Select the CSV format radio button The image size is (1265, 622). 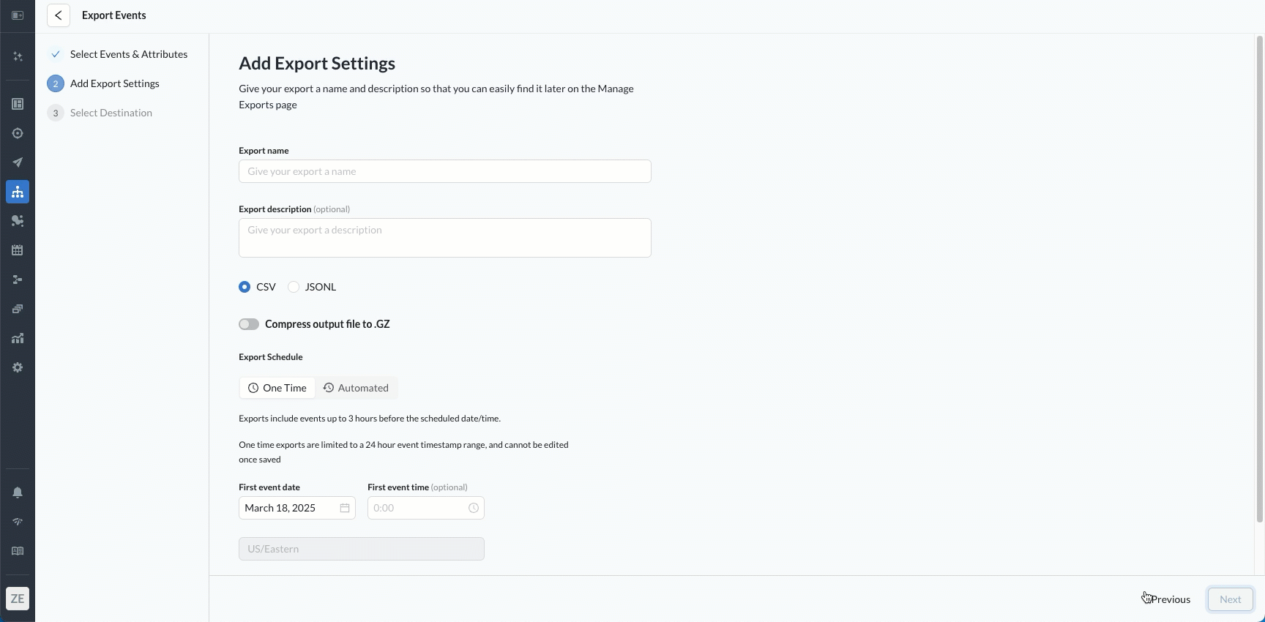[245, 287]
